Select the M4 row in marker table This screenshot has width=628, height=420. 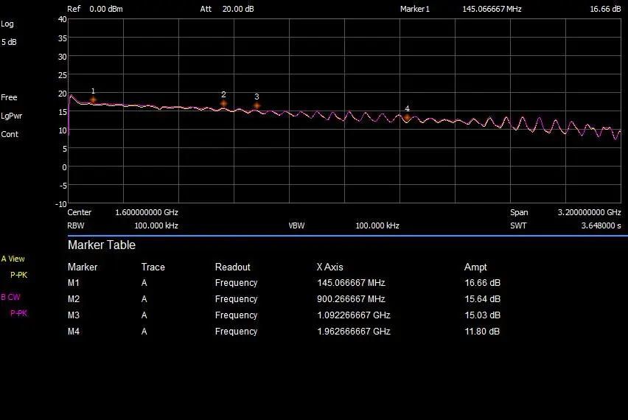pyautogui.click(x=284, y=332)
